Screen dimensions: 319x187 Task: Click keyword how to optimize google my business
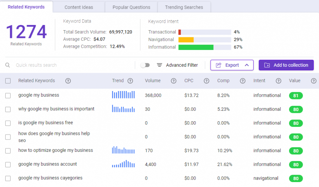56,150
